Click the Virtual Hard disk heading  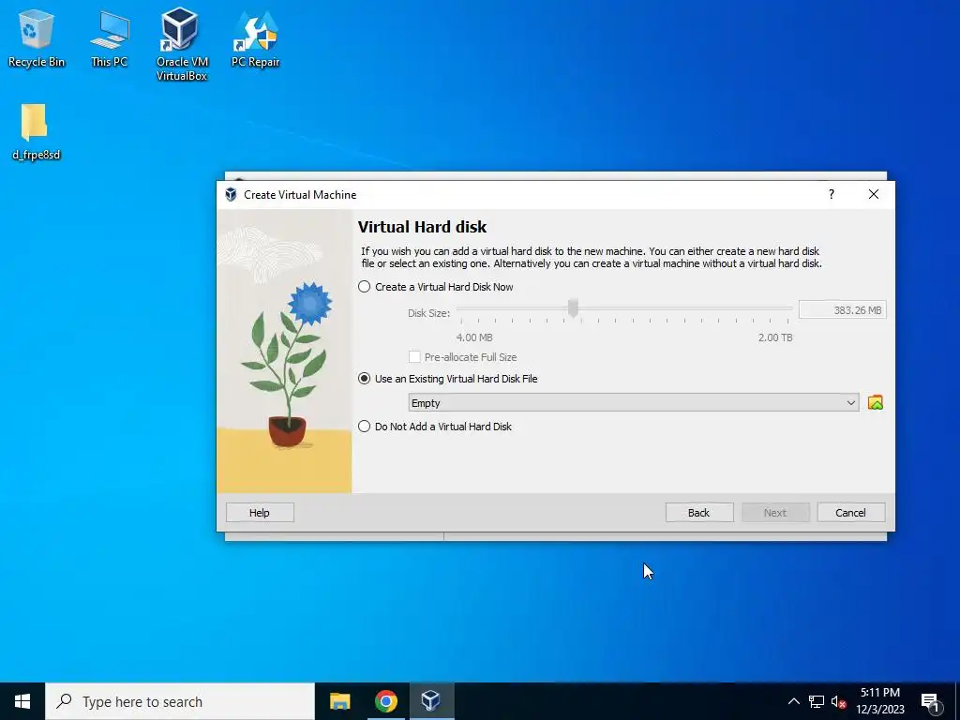422,227
